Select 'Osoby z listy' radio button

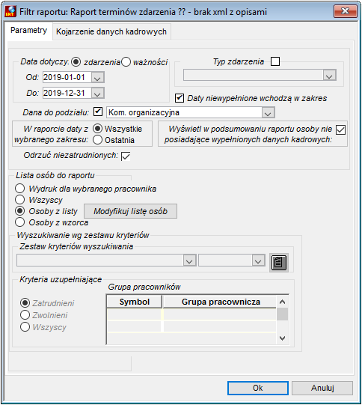pos(20,211)
